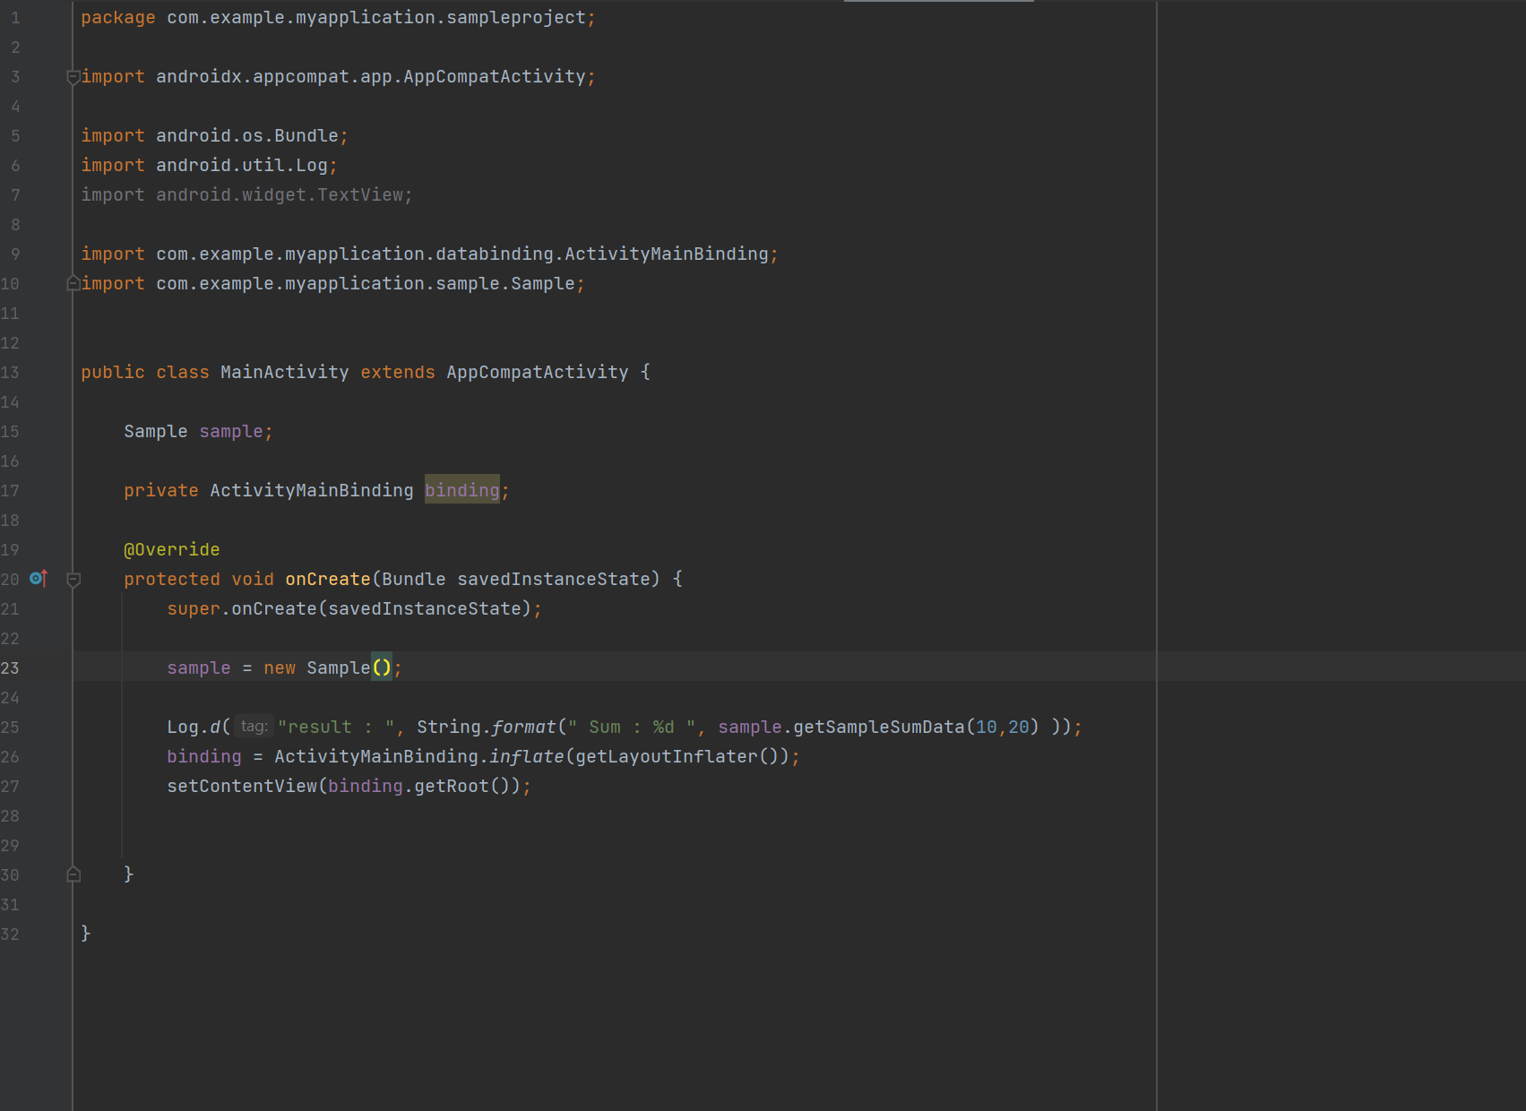1526x1111 pixels.
Task: Click 'MainActivity' class name
Action: coord(285,372)
